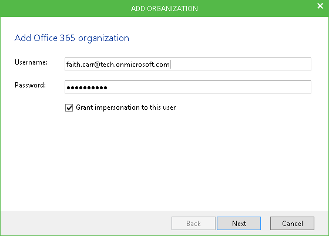Click the 'Username:' label
Screen dimensions: 329x236
31,62
